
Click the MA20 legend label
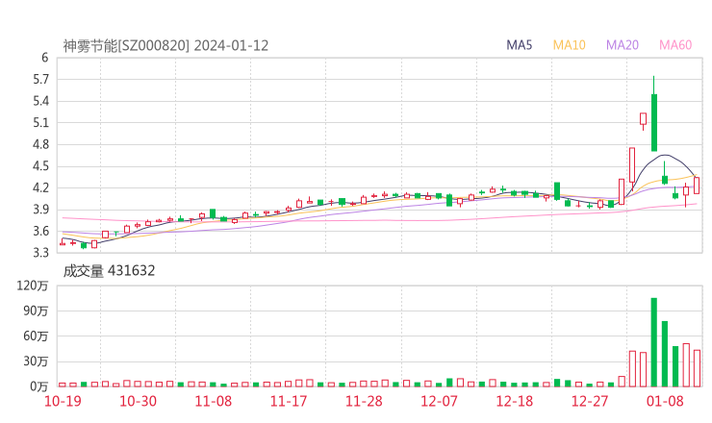tap(623, 45)
